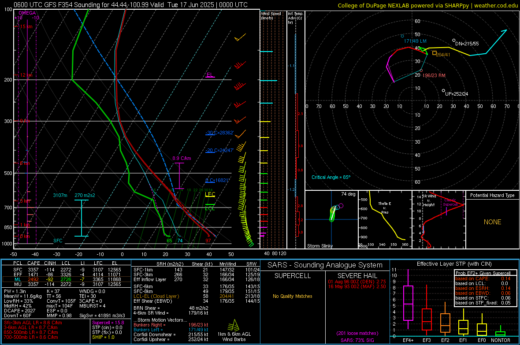Click the ML CAPE value '2492'
Viewport: 520px width, 345px height.
[33, 280]
